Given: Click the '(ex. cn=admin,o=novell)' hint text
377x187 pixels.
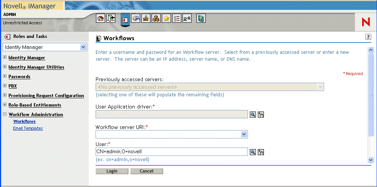Looking at the screenshot, I should [x=122, y=159].
